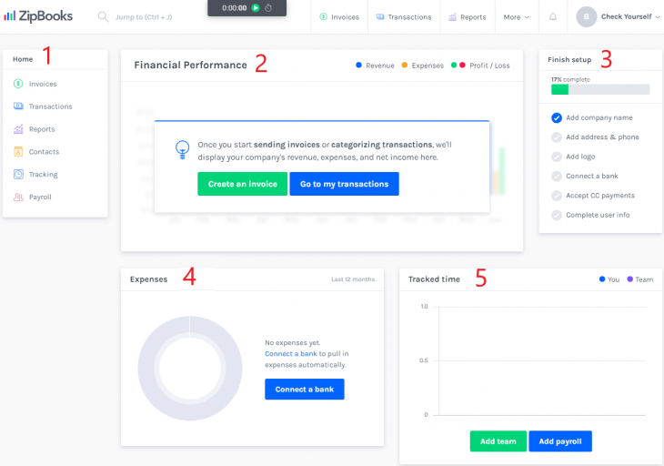664x466 pixels.
Task: Click the Go to my transactions button
Action: point(345,184)
